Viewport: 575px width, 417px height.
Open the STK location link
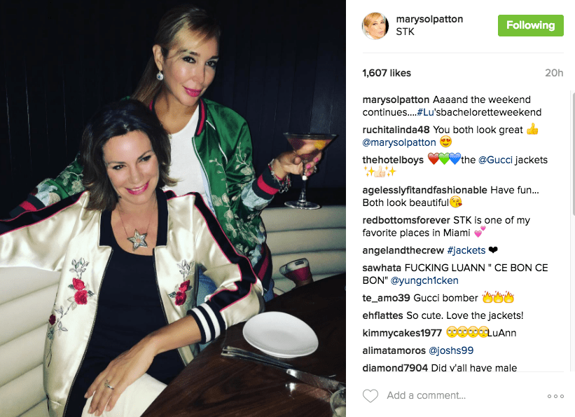405,32
